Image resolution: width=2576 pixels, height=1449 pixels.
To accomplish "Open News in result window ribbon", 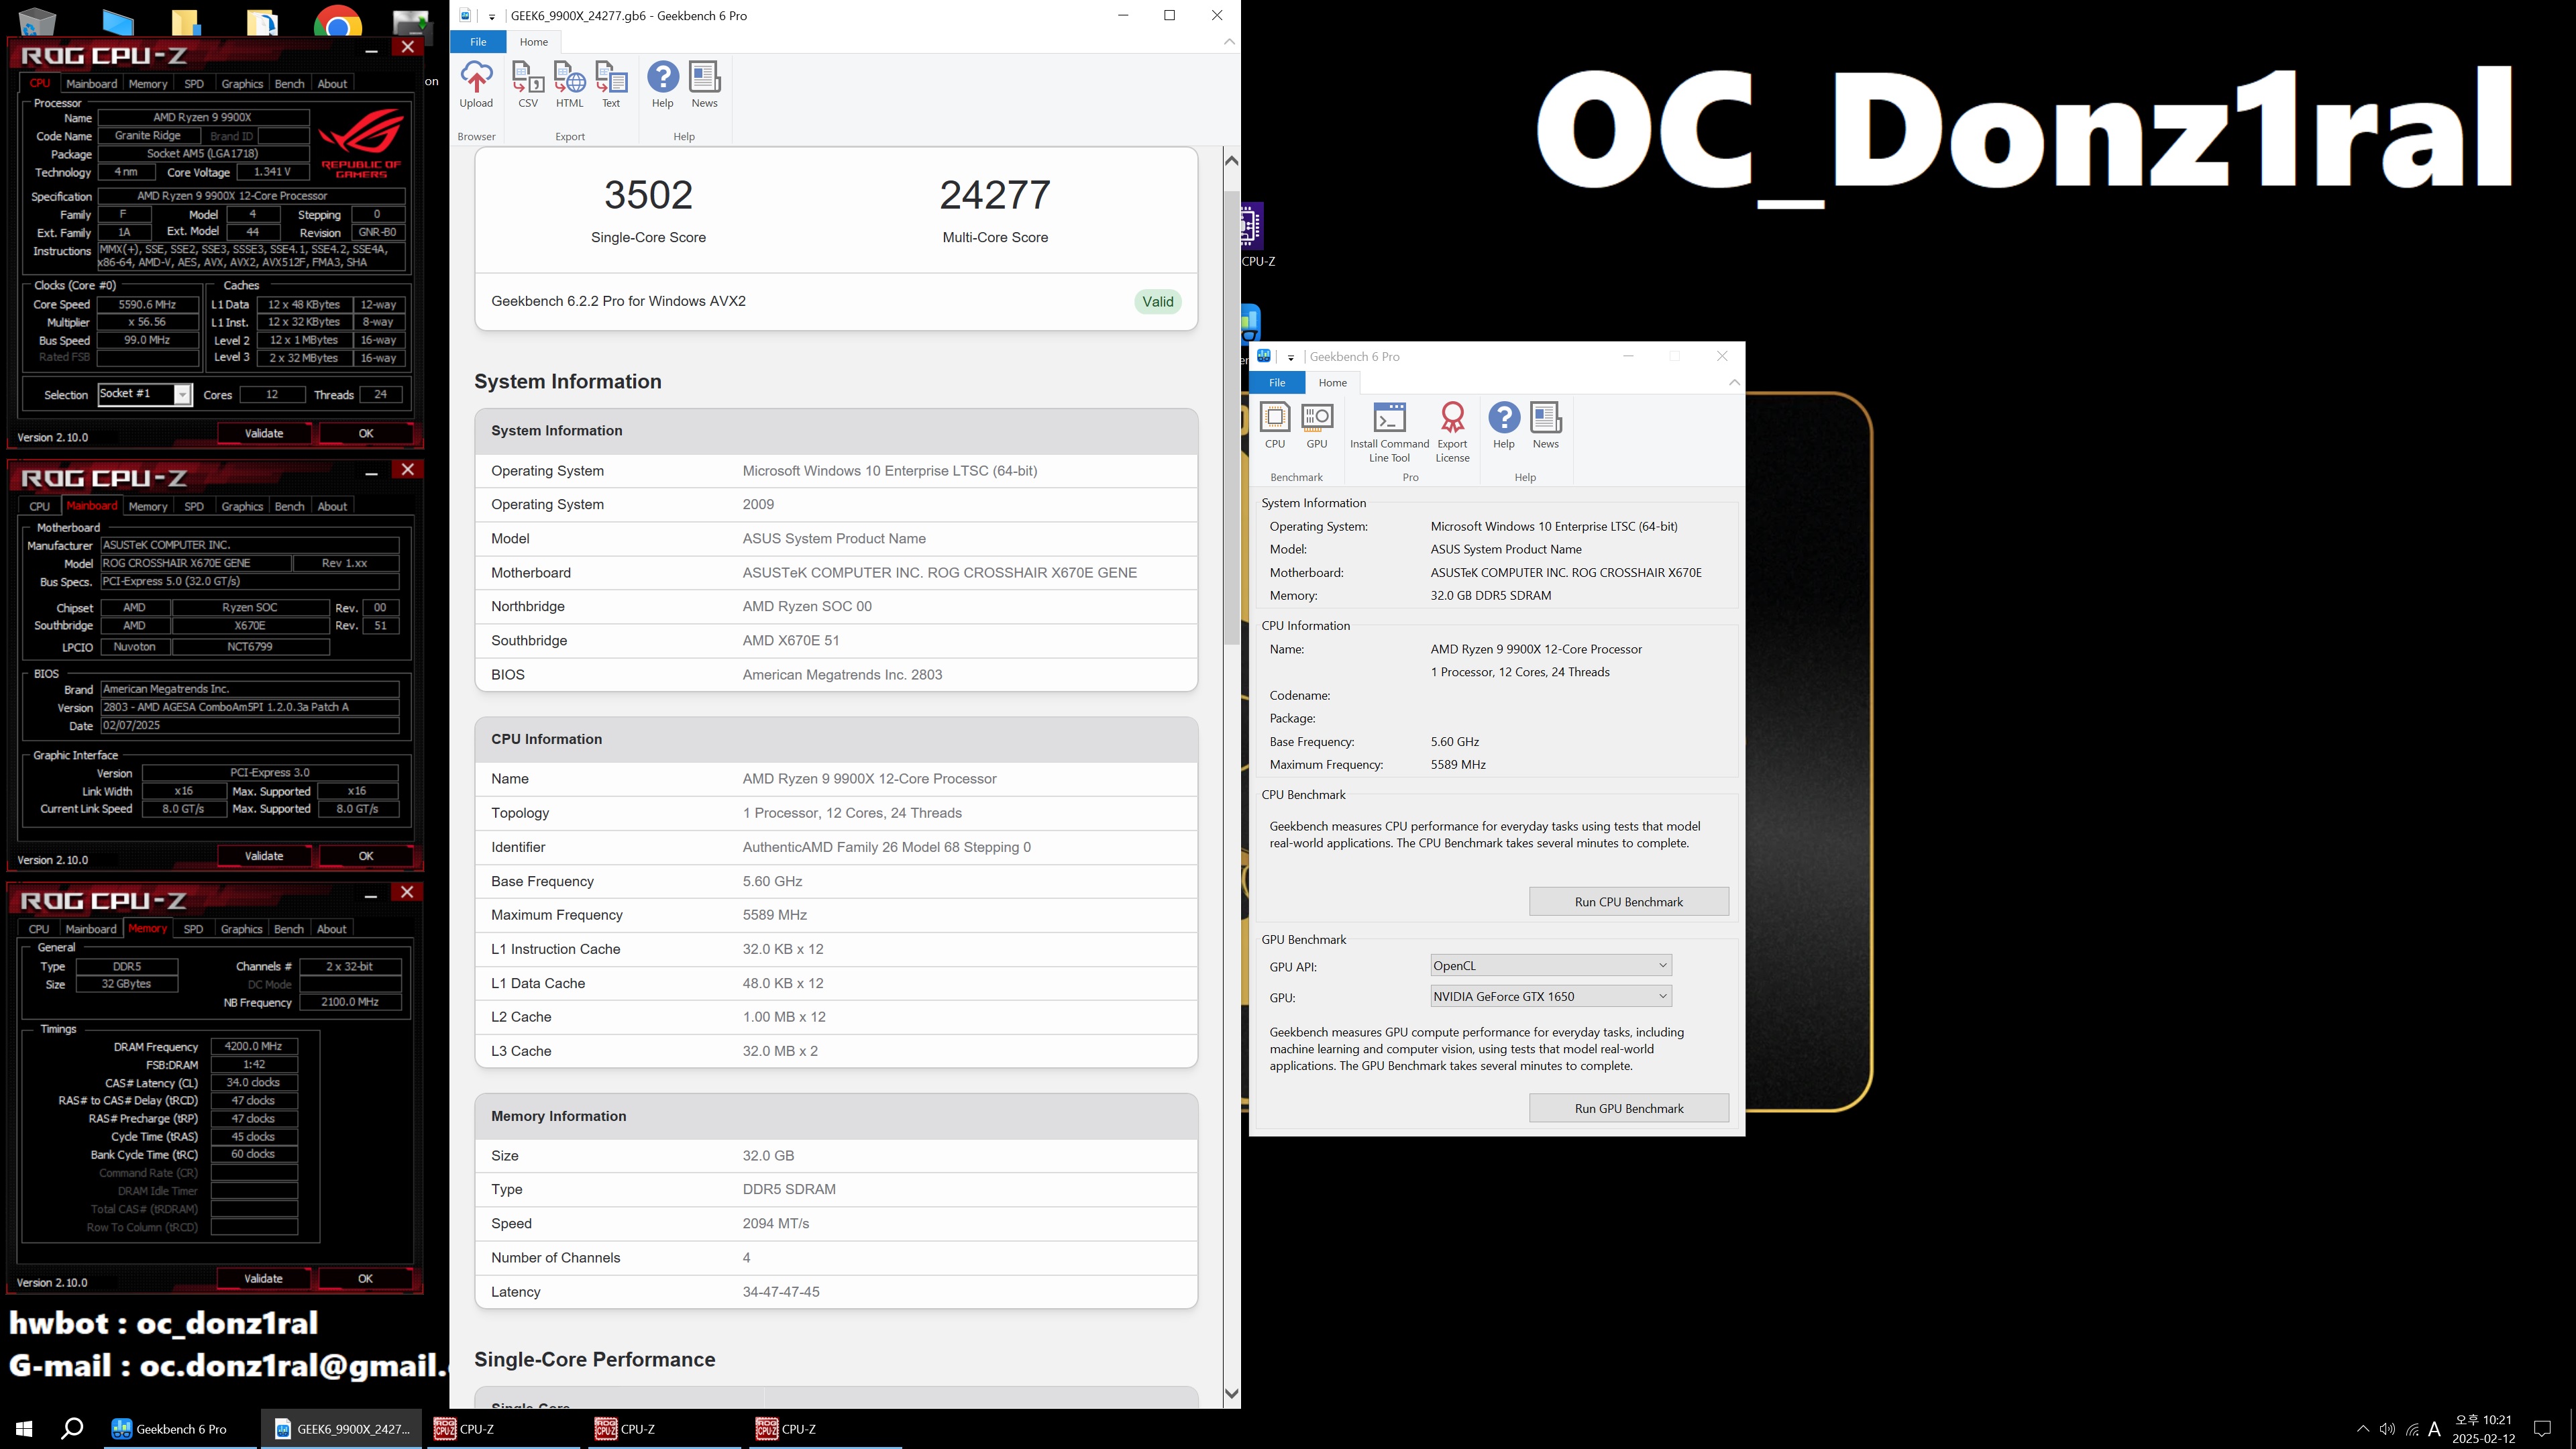I will pos(704,85).
